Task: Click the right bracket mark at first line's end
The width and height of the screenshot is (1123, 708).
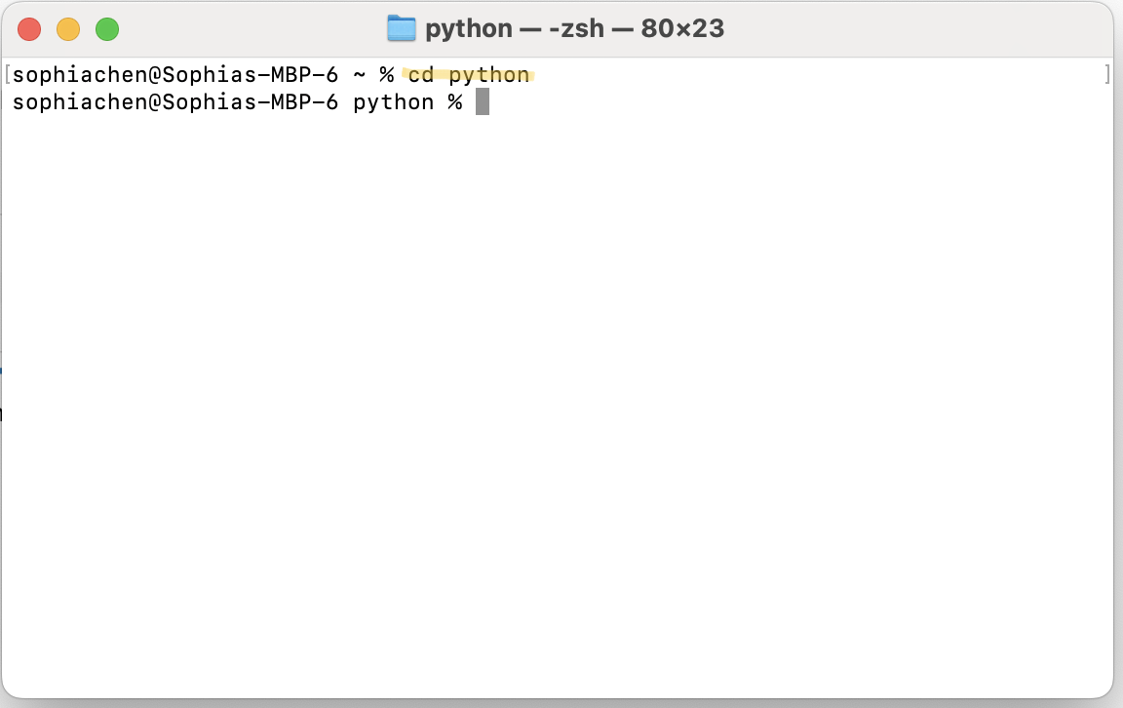Action: (1107, 75)
